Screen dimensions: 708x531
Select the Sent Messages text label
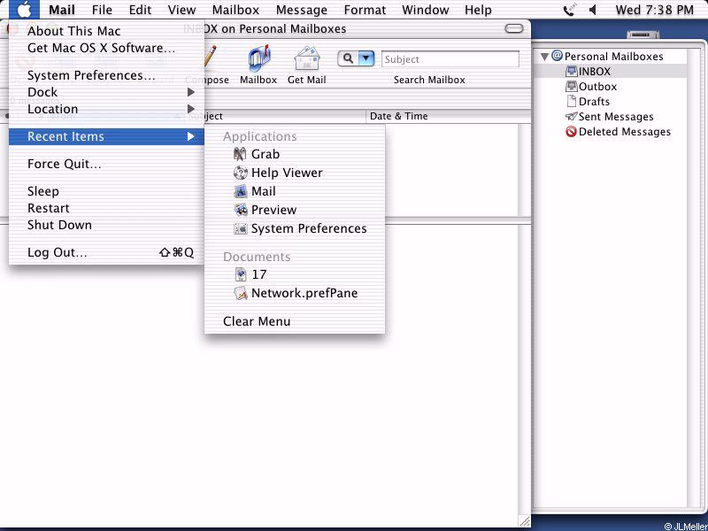click(x=616, y=117)
